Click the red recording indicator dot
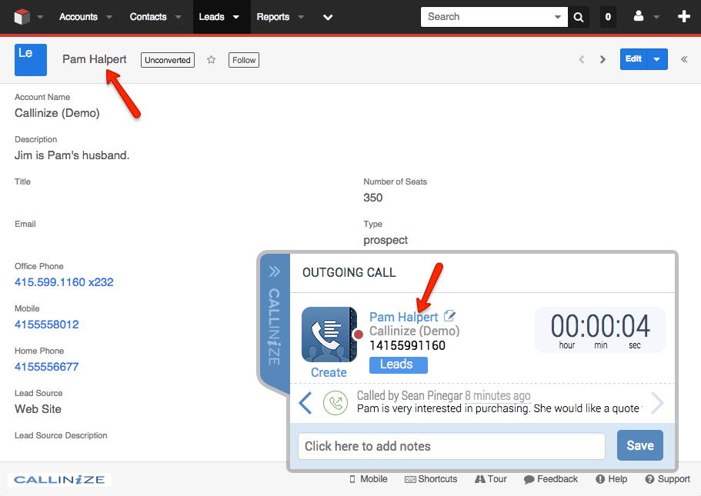Viewport: 701px width, 496px height. (x=358, y=335)
